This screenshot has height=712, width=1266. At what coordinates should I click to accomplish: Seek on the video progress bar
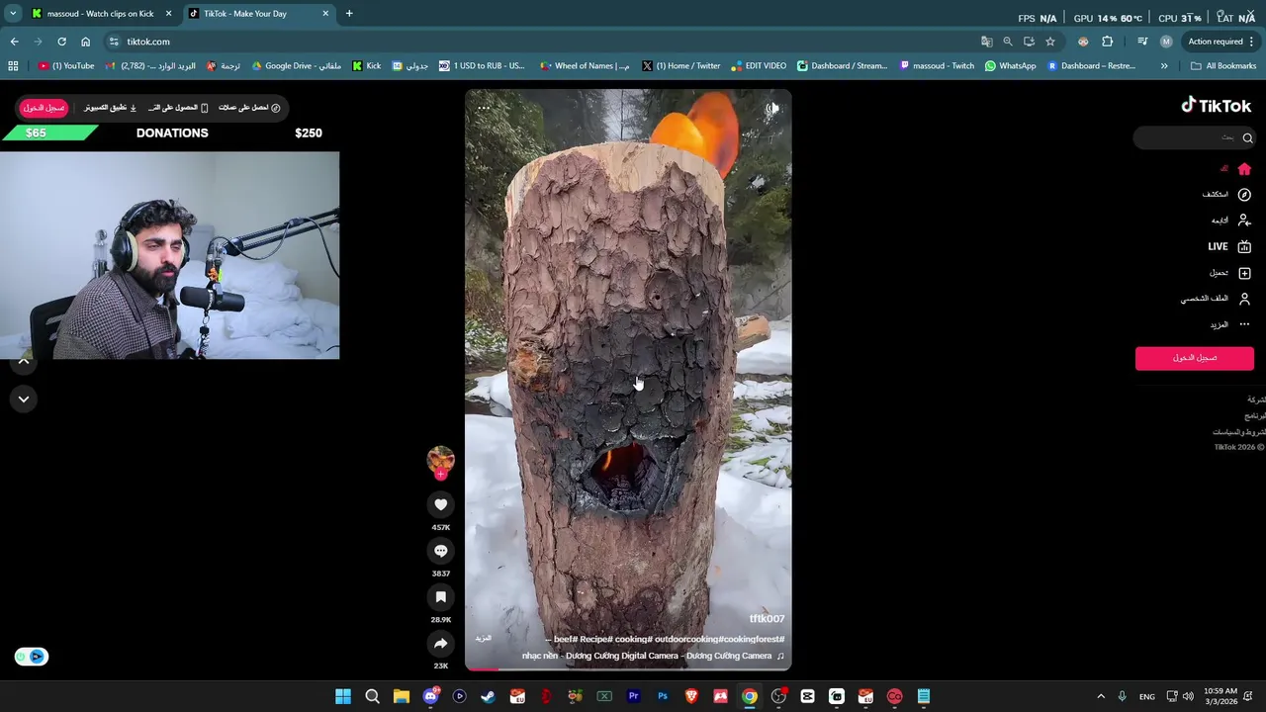(628, 668)
